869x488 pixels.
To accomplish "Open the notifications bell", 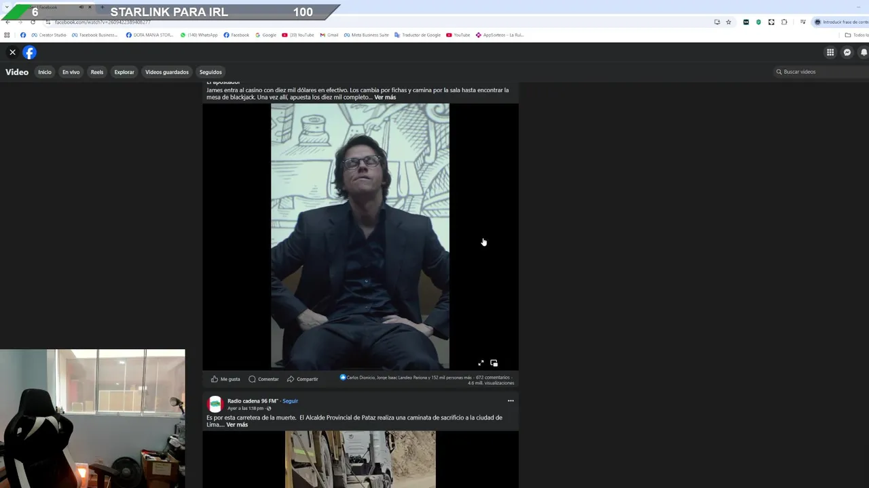I will (x=864, y=52).
